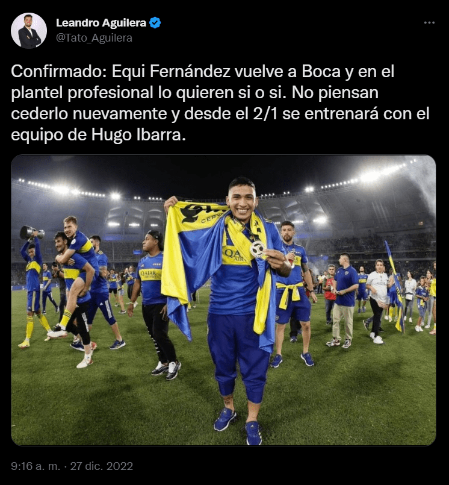Open the @Tato_Aguilera handle link
449x485 pixels.
tap(94, 38)
